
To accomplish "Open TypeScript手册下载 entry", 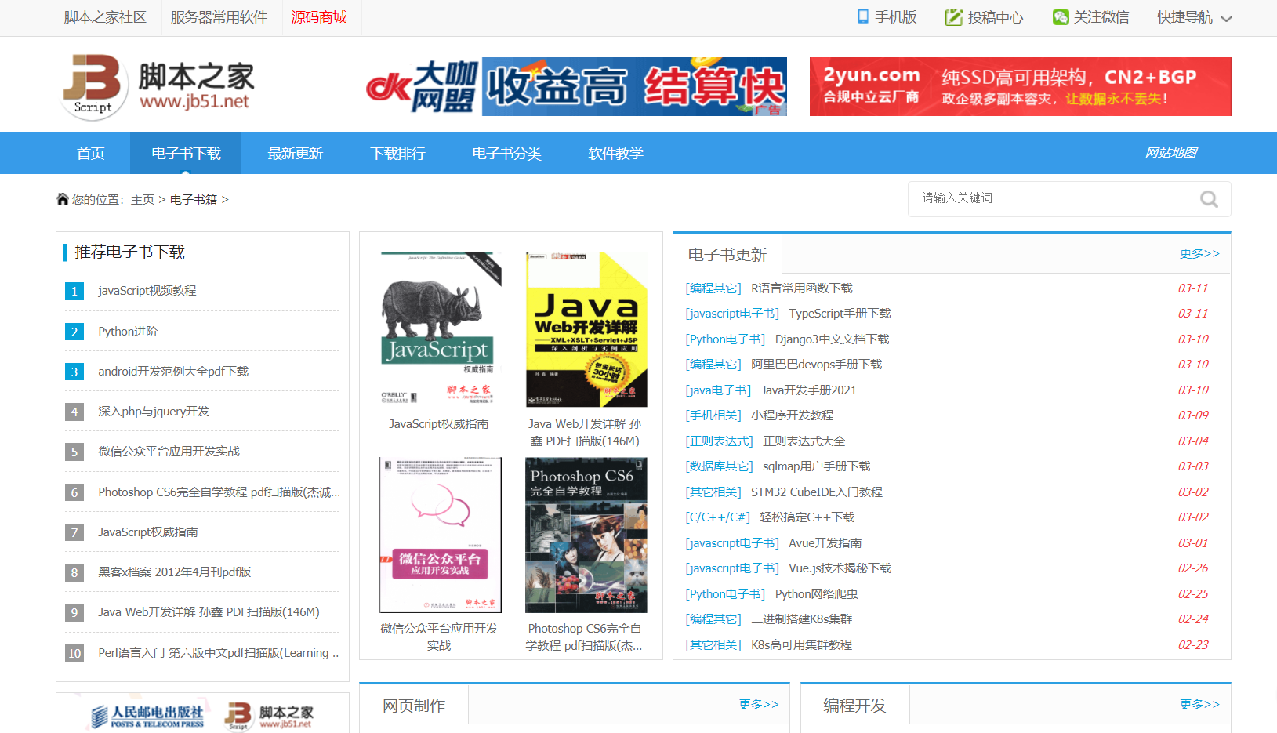I will click(840, 314).
